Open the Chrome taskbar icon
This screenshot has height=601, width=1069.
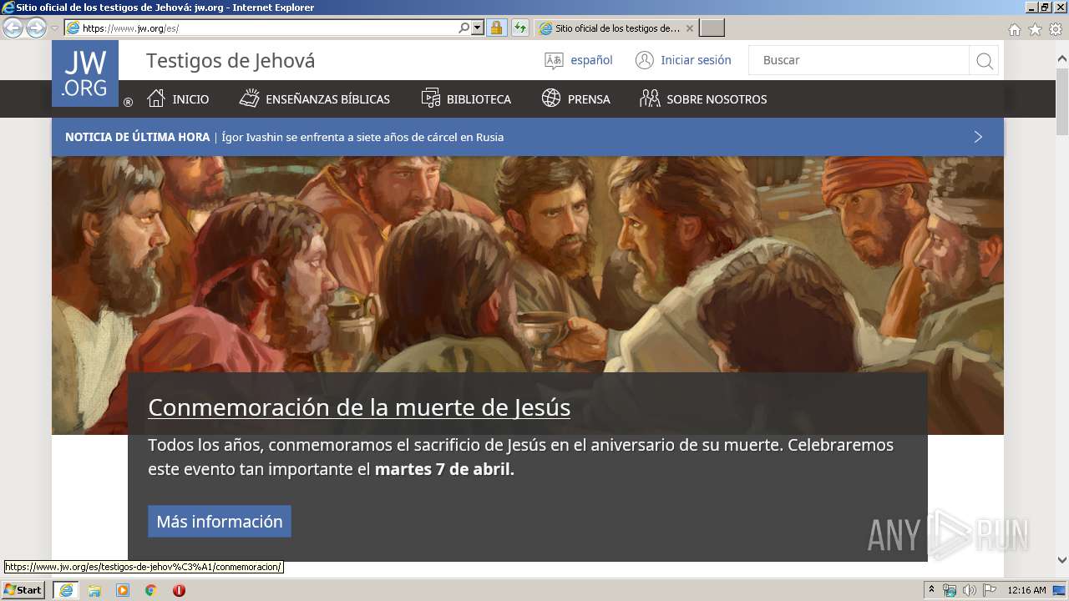pyautogui.click(x=150, y=590)
